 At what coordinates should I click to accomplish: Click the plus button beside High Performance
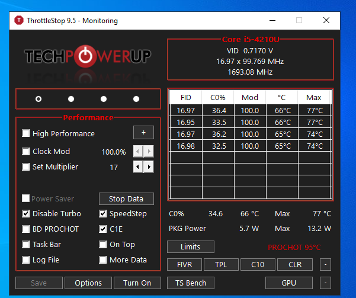pyautogui.click(x=143, y=133)
